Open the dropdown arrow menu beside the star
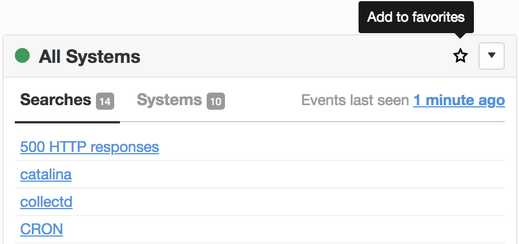This screenshot has width=519, height=244. pyautogui.click(x=492, y=56)
